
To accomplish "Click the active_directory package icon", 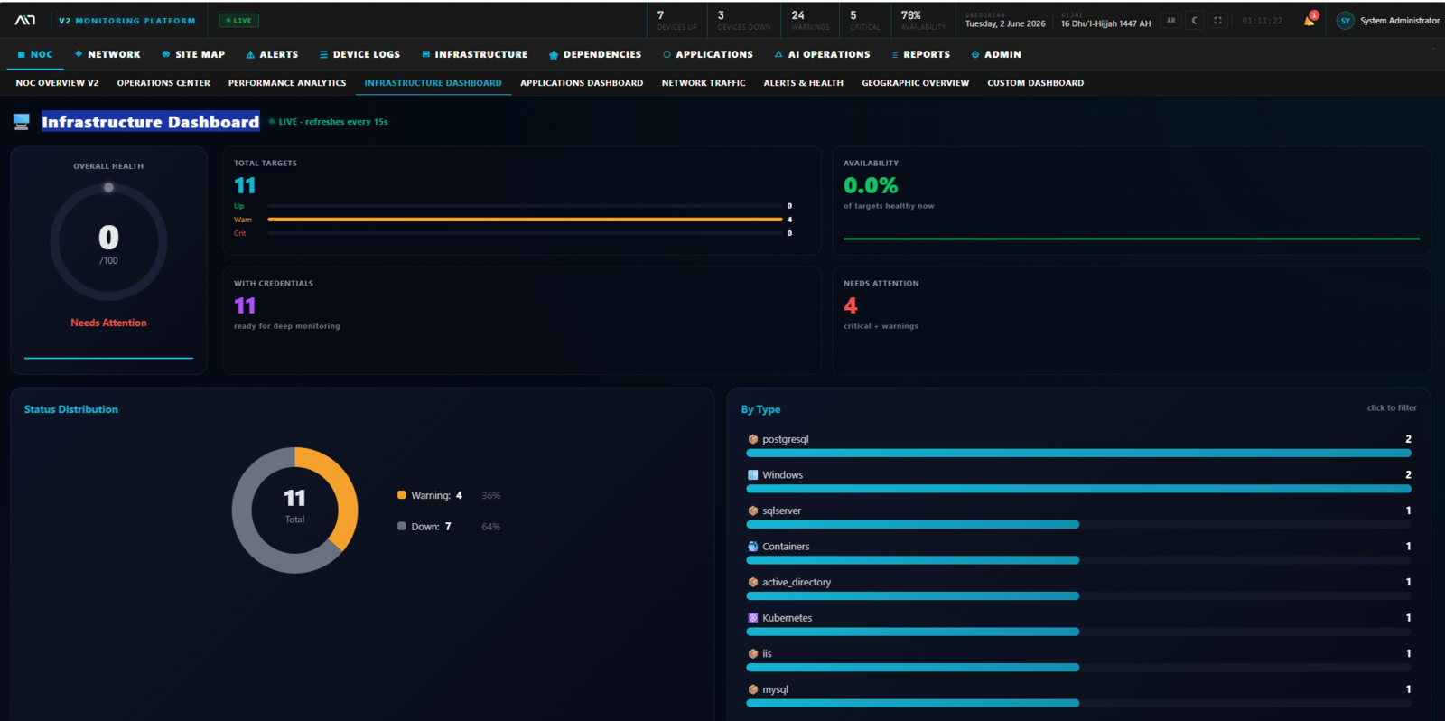I will (x=753, y=583).
